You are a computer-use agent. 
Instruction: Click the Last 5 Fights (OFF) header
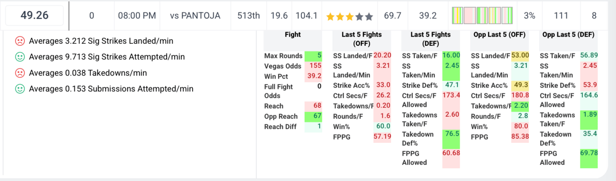click(x=362, y=39)
